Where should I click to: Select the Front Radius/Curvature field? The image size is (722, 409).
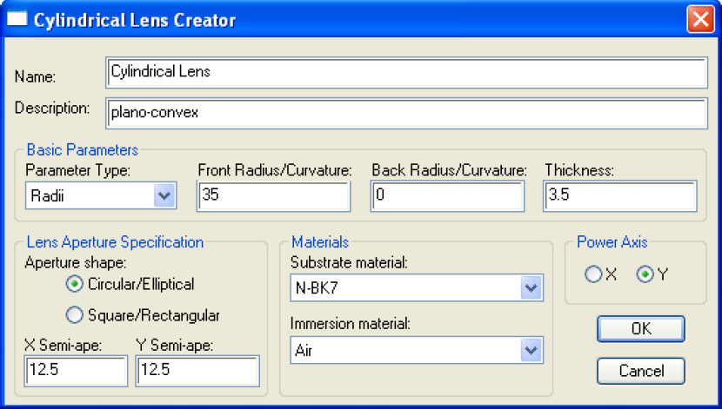[x=273, y=195]
